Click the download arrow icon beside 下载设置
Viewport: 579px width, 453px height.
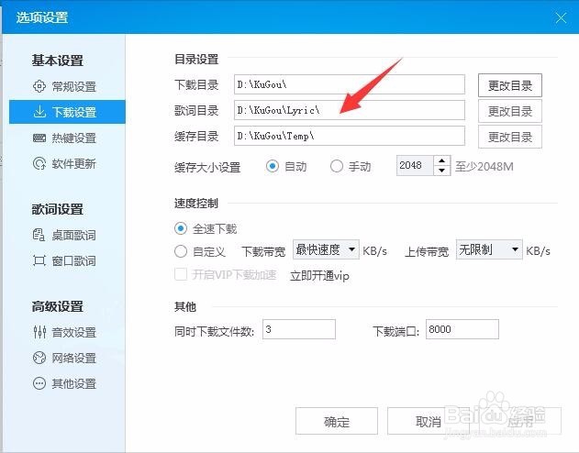pos(39,112)
